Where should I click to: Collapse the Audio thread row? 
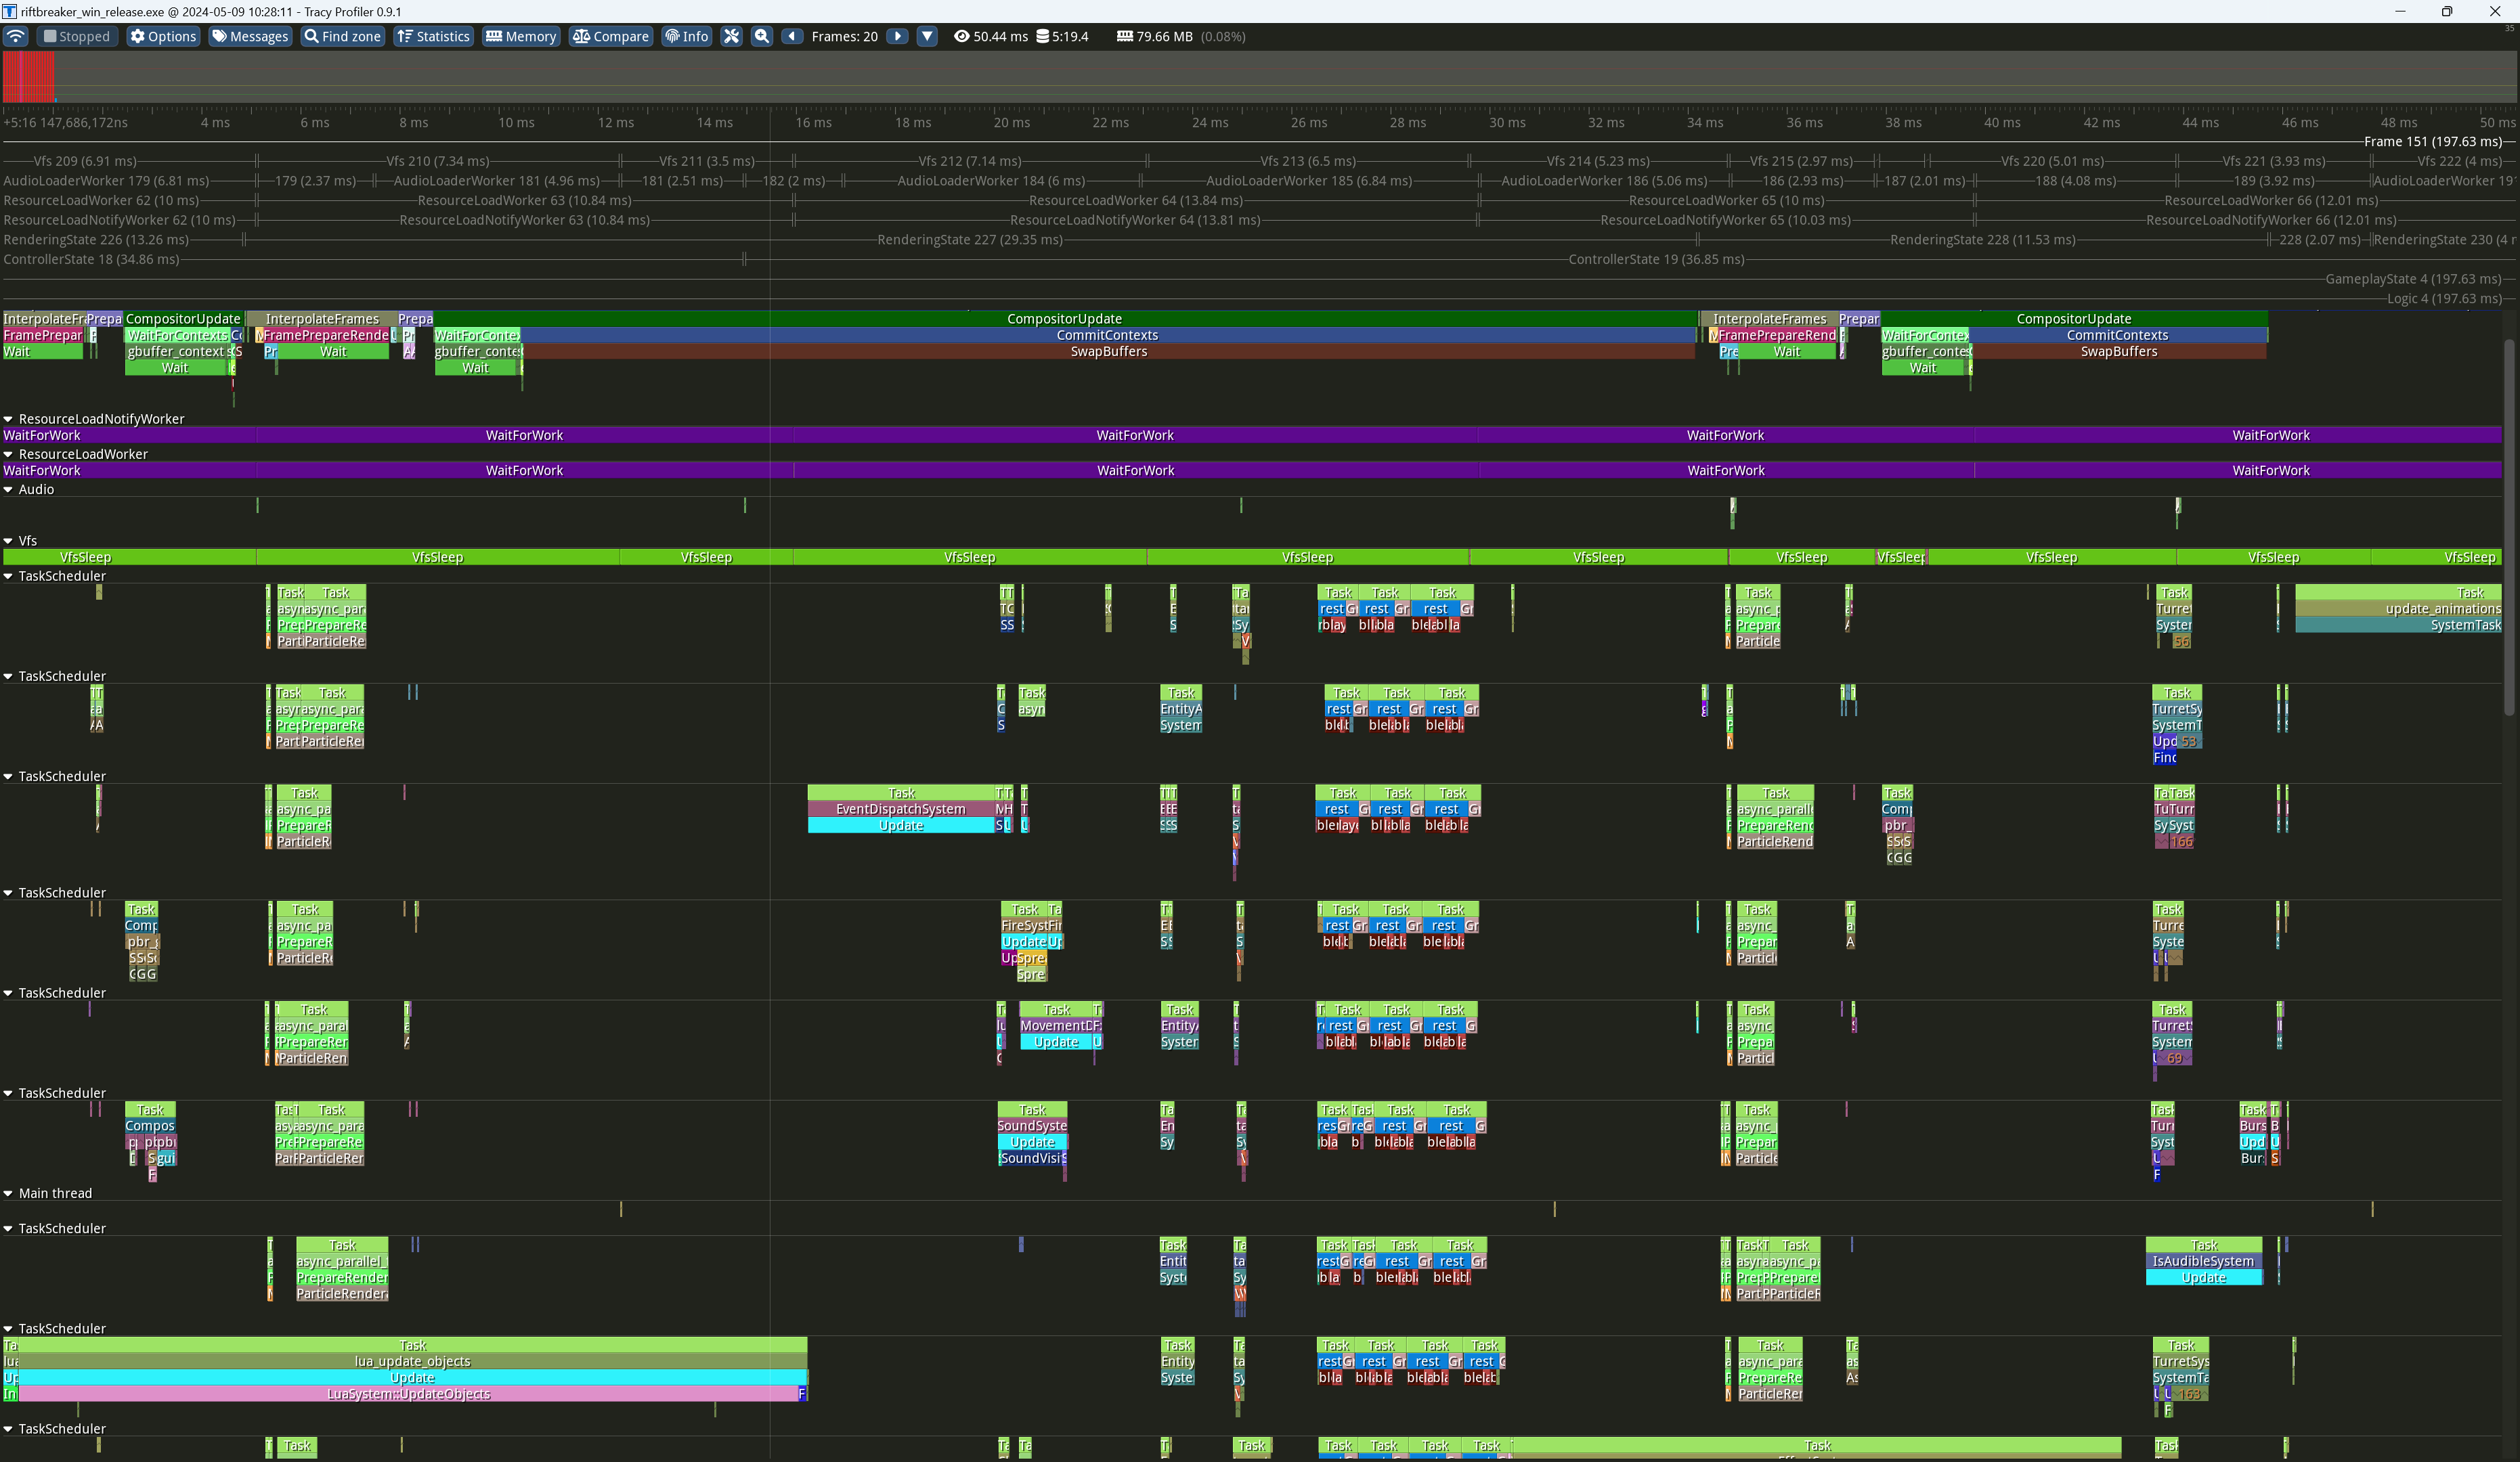[8, 489]
